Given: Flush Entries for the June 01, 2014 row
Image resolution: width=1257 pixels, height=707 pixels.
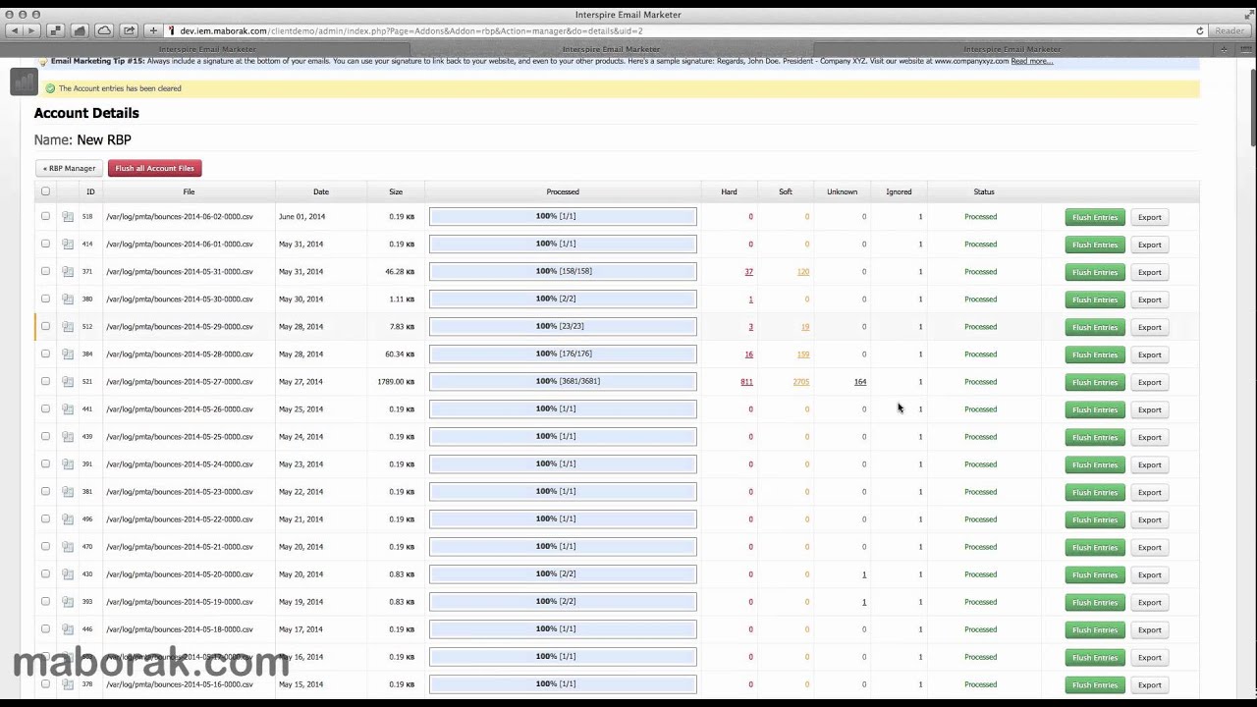Looking at the screenshot, I should (1095, 217).
